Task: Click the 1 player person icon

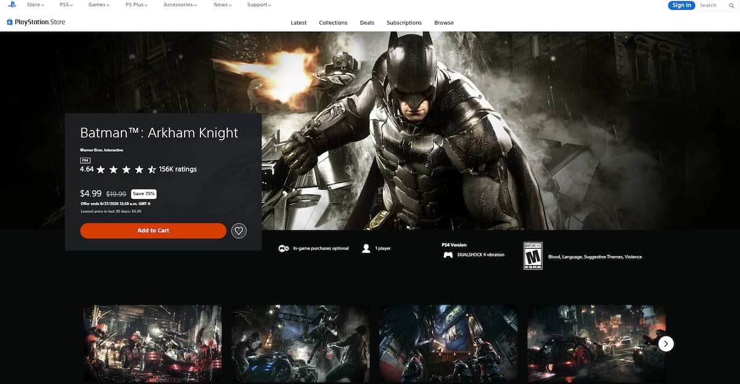Action: [x=366, y=249]
